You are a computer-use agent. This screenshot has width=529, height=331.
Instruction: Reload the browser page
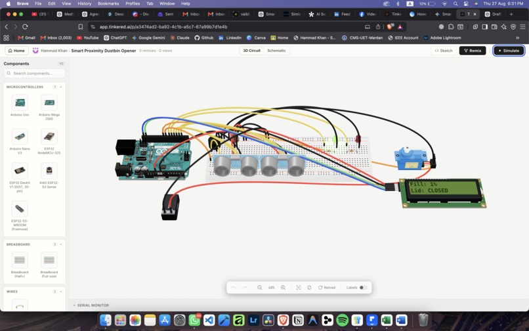[x=25, y=27]
